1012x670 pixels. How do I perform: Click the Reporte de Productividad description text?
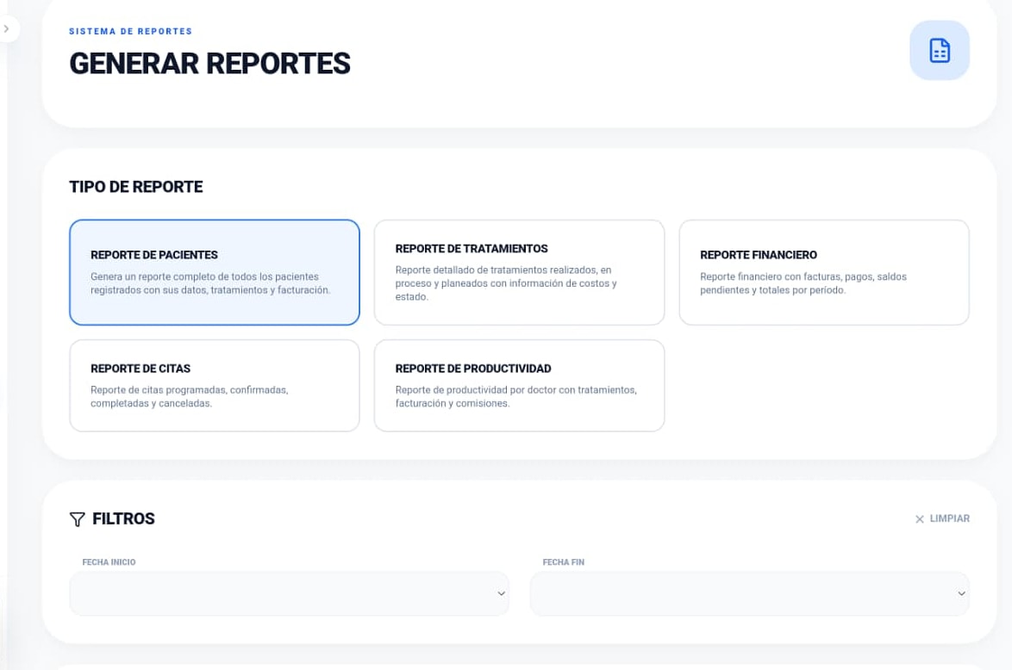[x=516, y=397]
